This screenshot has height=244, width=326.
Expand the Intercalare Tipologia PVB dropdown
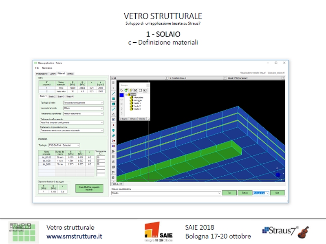64,145
